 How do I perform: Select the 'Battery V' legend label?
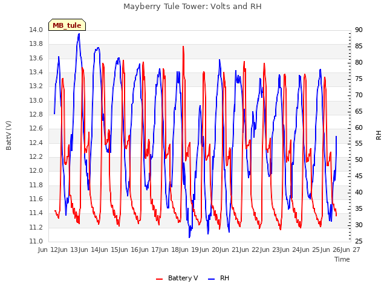click(183, 278)
